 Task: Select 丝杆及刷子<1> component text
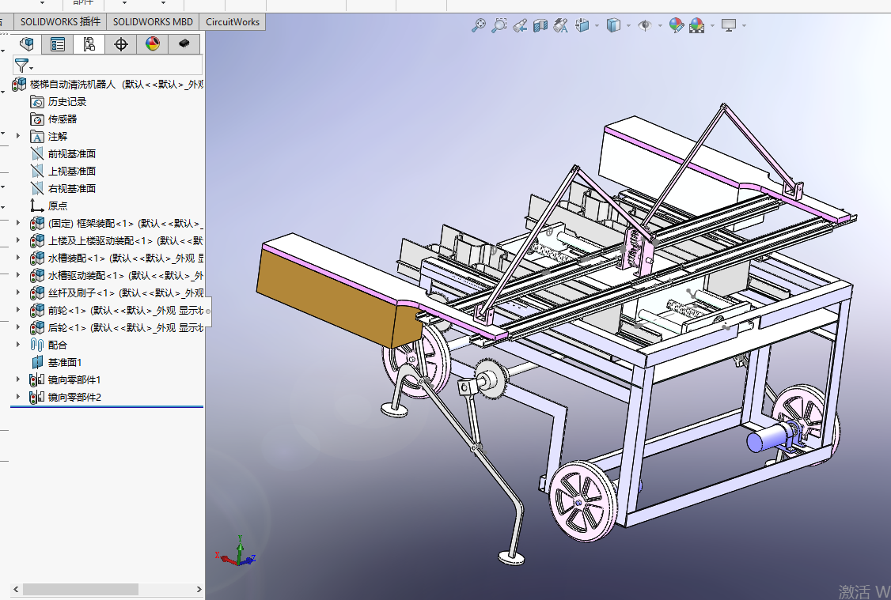pos(81,293)
